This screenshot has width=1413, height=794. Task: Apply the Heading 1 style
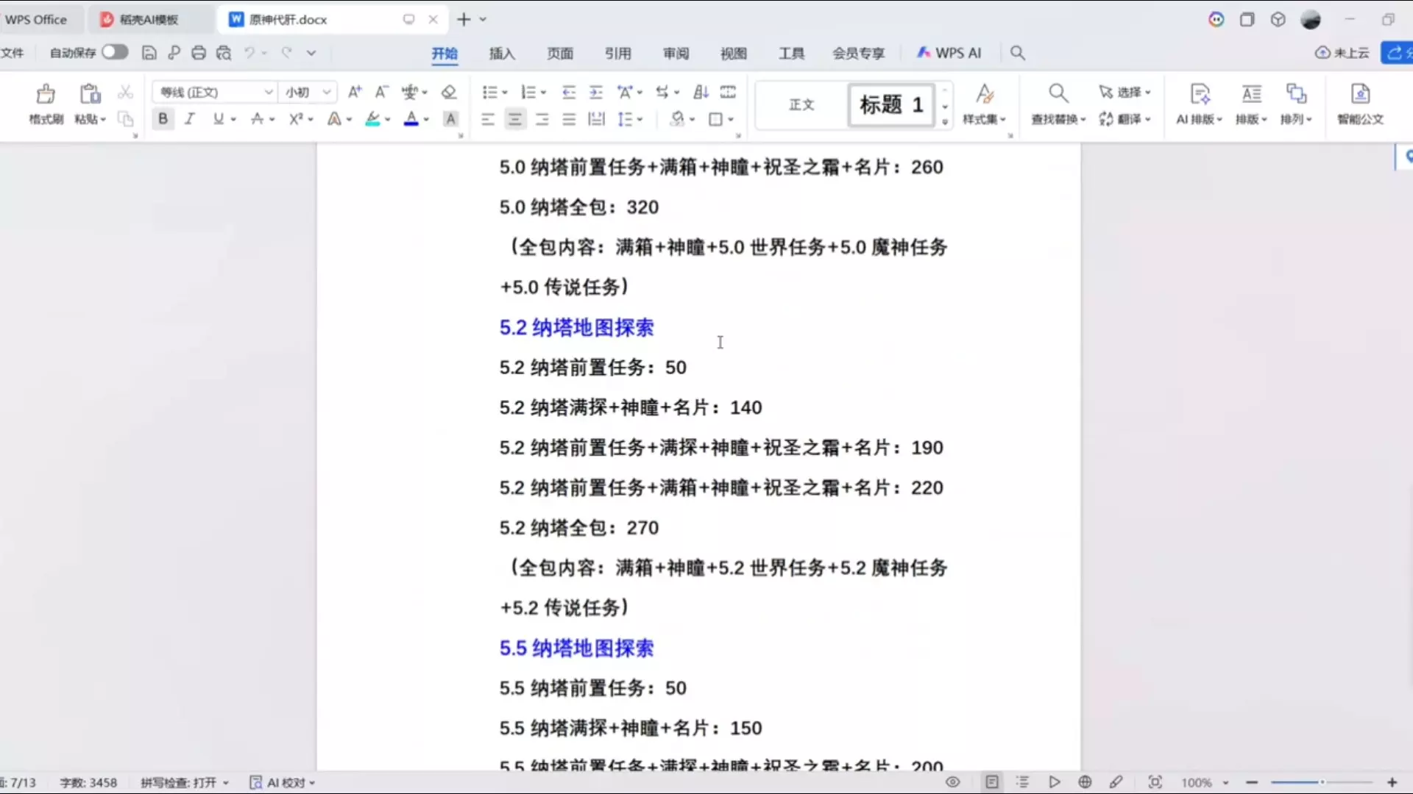[890, 104]
